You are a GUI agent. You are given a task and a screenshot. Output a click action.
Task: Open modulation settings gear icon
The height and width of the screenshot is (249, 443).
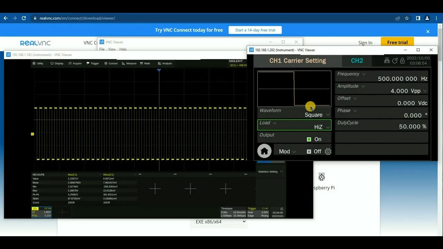[x=328, y=151]
